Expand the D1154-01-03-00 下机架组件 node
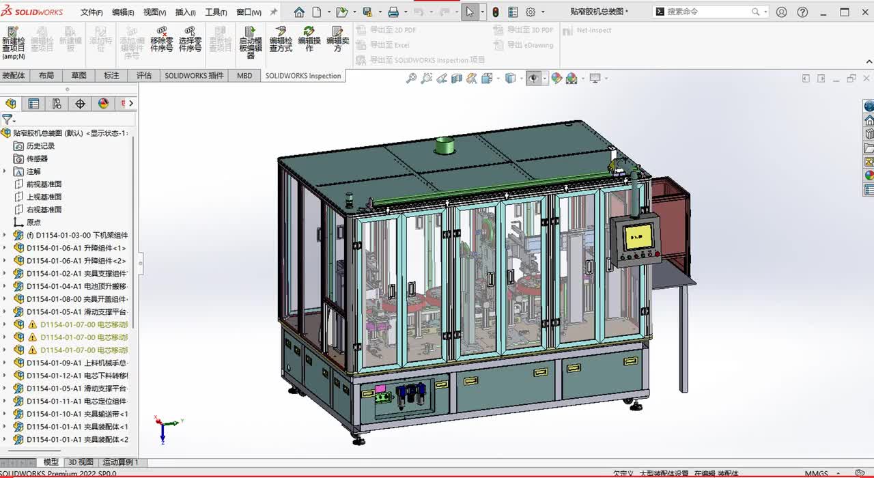Image resolution: width=874 pixels, height=478 pixels. [x=5, y=236]
